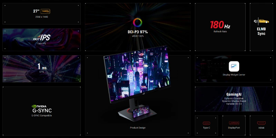Click the HDMI connector icon
The height and width of the screenshot is (138, 276).
[262, 123]
